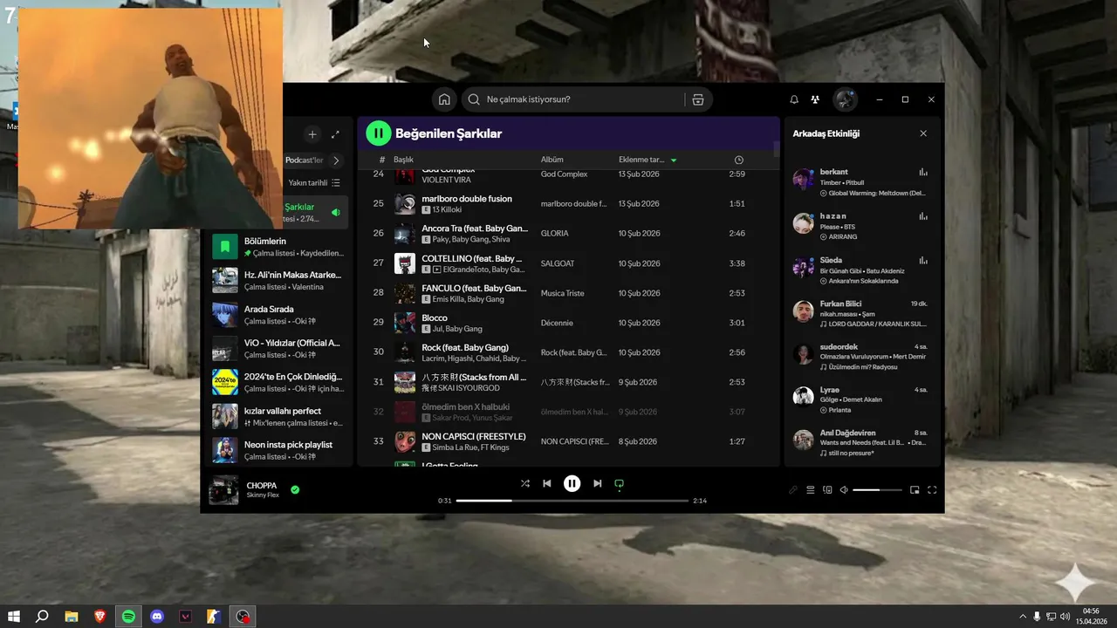Image resolution: width=1117 pixels, height=628 pixels.
Task: Open the Bölümlerin playlist
Action: [x=279, y=247]
